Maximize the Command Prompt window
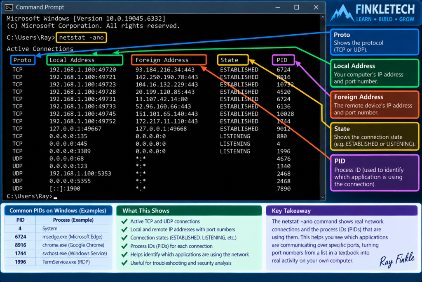 tap(297, 7)
